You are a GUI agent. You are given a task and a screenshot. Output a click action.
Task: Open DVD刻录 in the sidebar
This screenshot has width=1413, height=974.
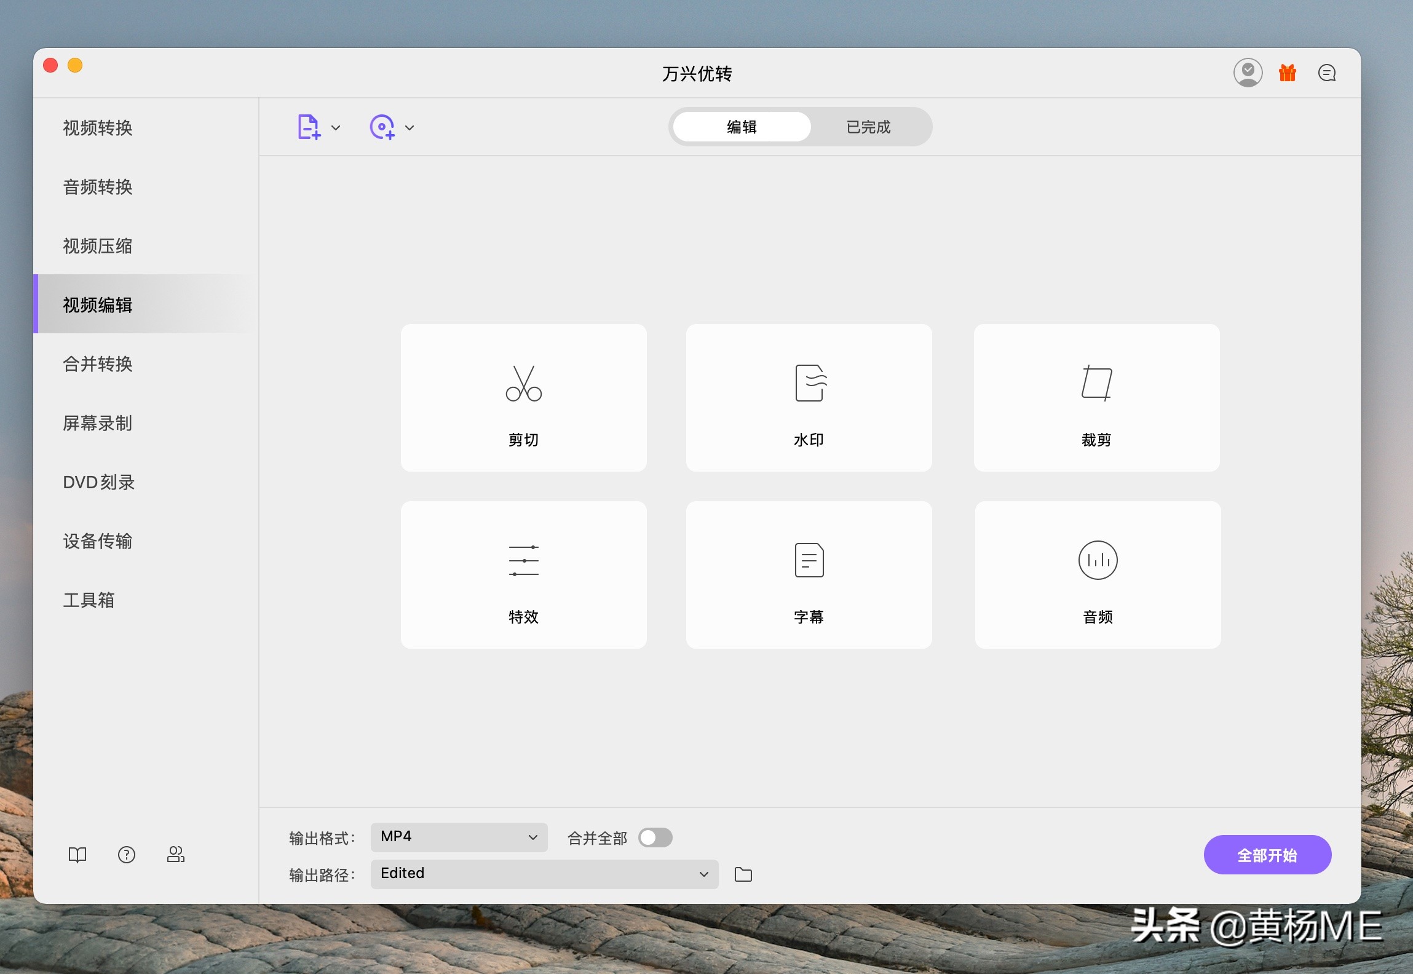coord(146,482)
